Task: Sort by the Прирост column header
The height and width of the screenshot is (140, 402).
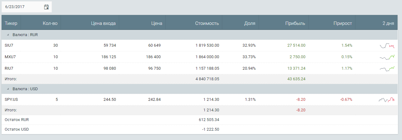Action: coord(332,23)
